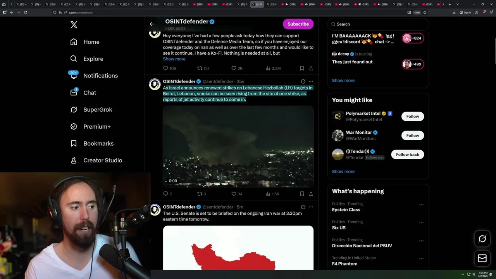Bookmark page with address bar star
The width and height of the screenshot is (496, 279).
[x=425, y=12]
